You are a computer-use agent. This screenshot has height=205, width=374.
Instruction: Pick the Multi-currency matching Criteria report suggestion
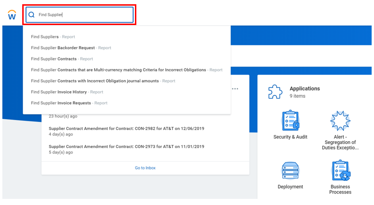126,70
